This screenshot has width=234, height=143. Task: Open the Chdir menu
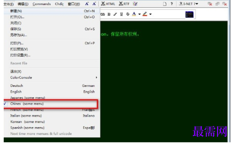click(x=59, y=4)
